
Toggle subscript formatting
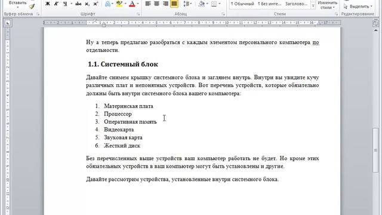(x=87, y=4)
